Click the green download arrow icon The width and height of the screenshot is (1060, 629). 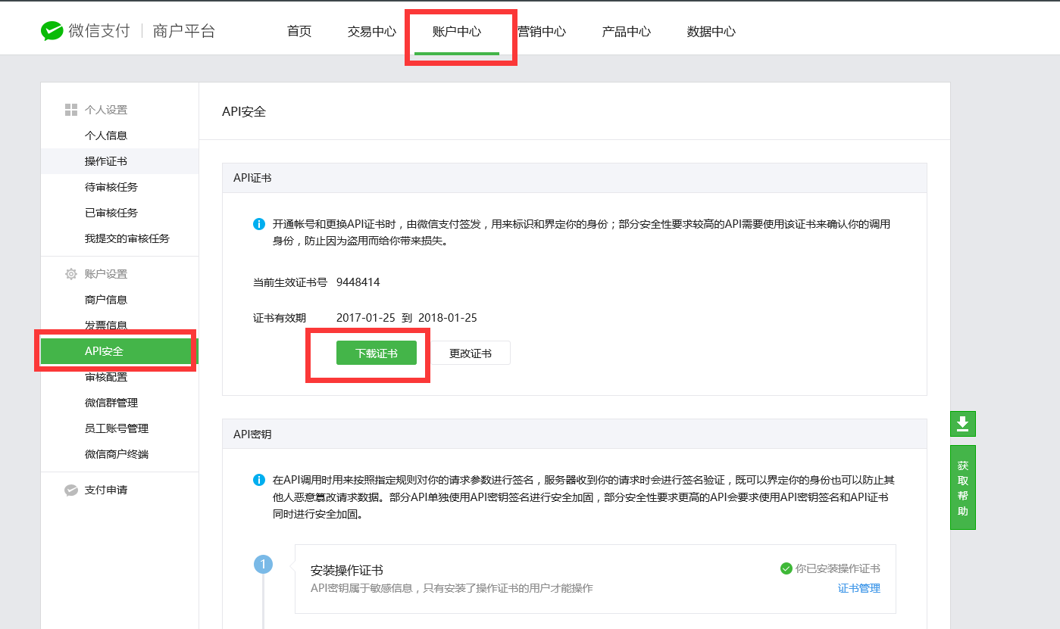[x=962, y=424]
